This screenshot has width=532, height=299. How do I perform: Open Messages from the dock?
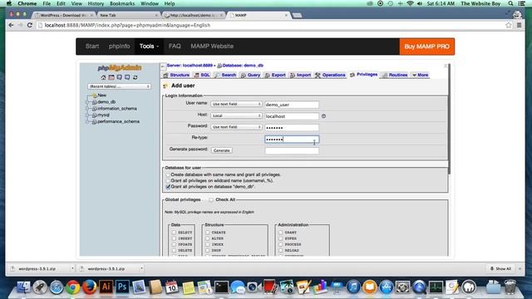pos(238,287)
